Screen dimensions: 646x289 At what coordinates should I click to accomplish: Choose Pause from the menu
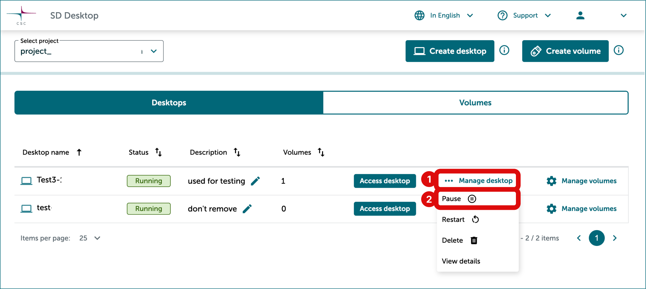477,199
